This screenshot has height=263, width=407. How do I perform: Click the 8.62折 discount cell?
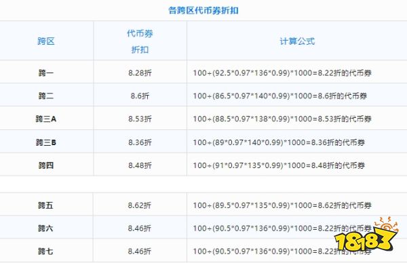click(139, 205)
